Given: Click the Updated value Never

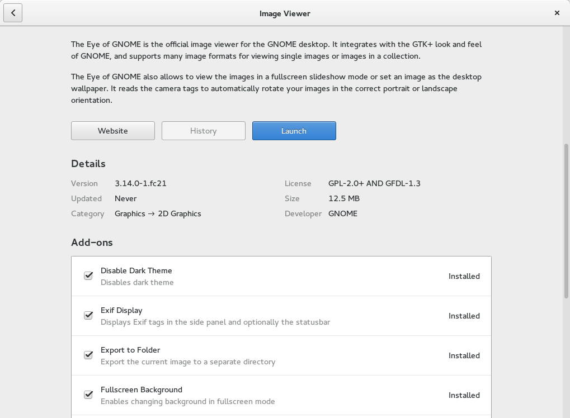Looking at the screenshot, I should pos(126,198).
